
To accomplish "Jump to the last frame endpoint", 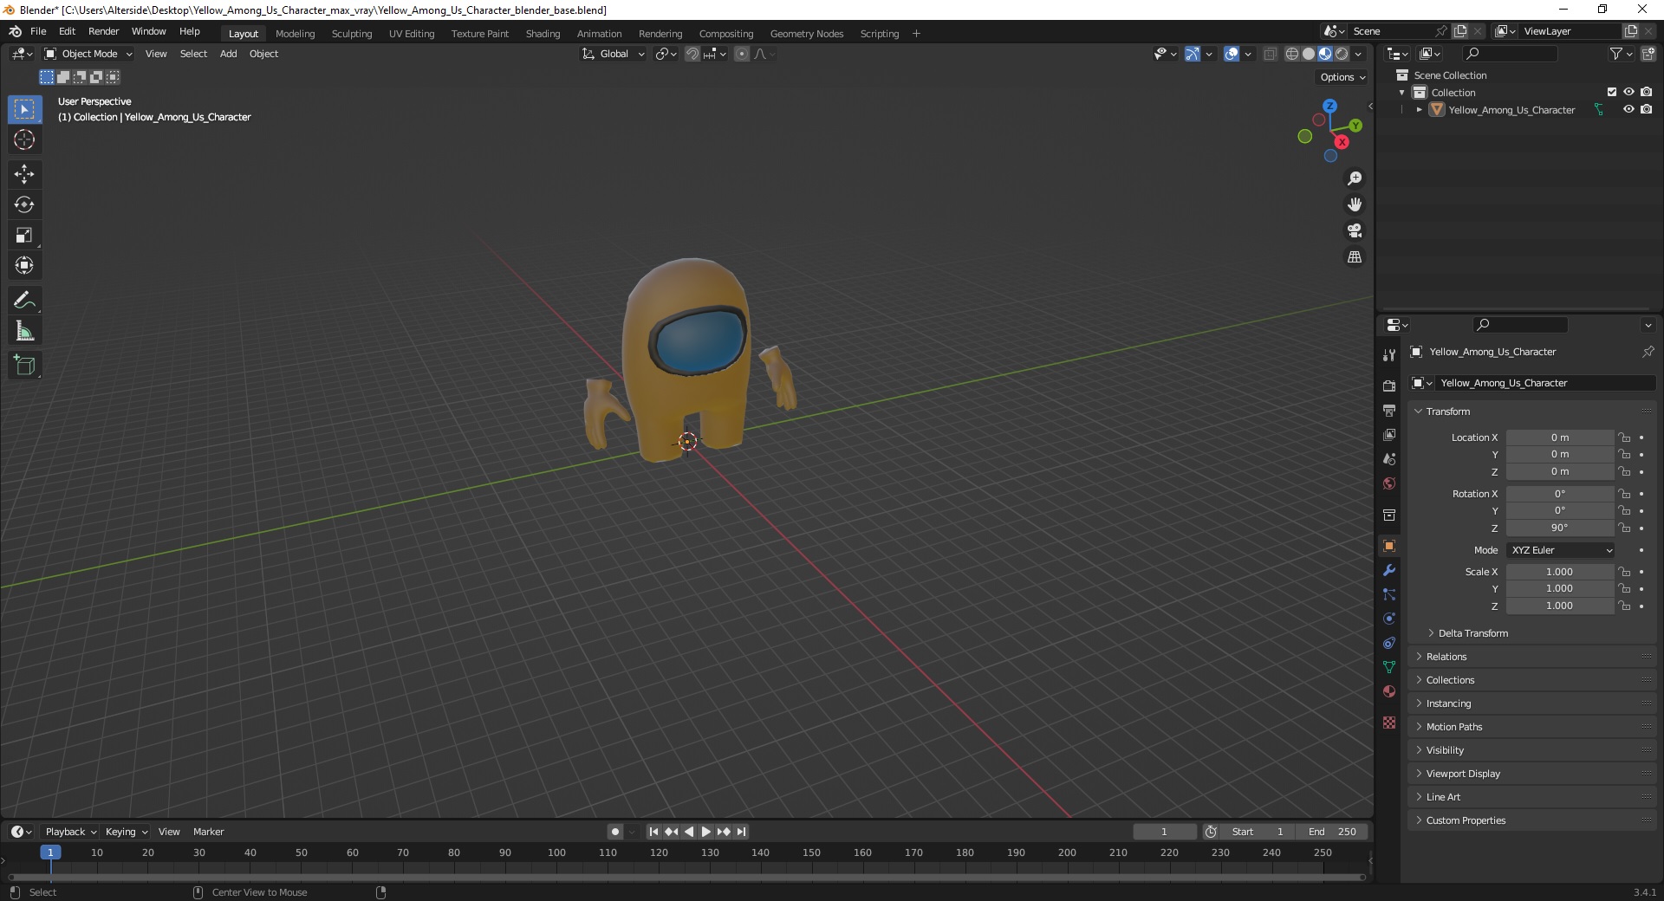I will [741, 832].
